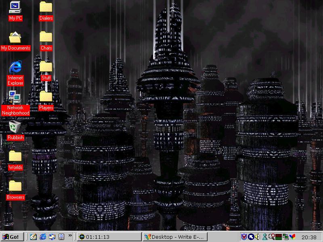323x242 pixels.
Task: Click the system clock showing 20:38
Action: 309,237
